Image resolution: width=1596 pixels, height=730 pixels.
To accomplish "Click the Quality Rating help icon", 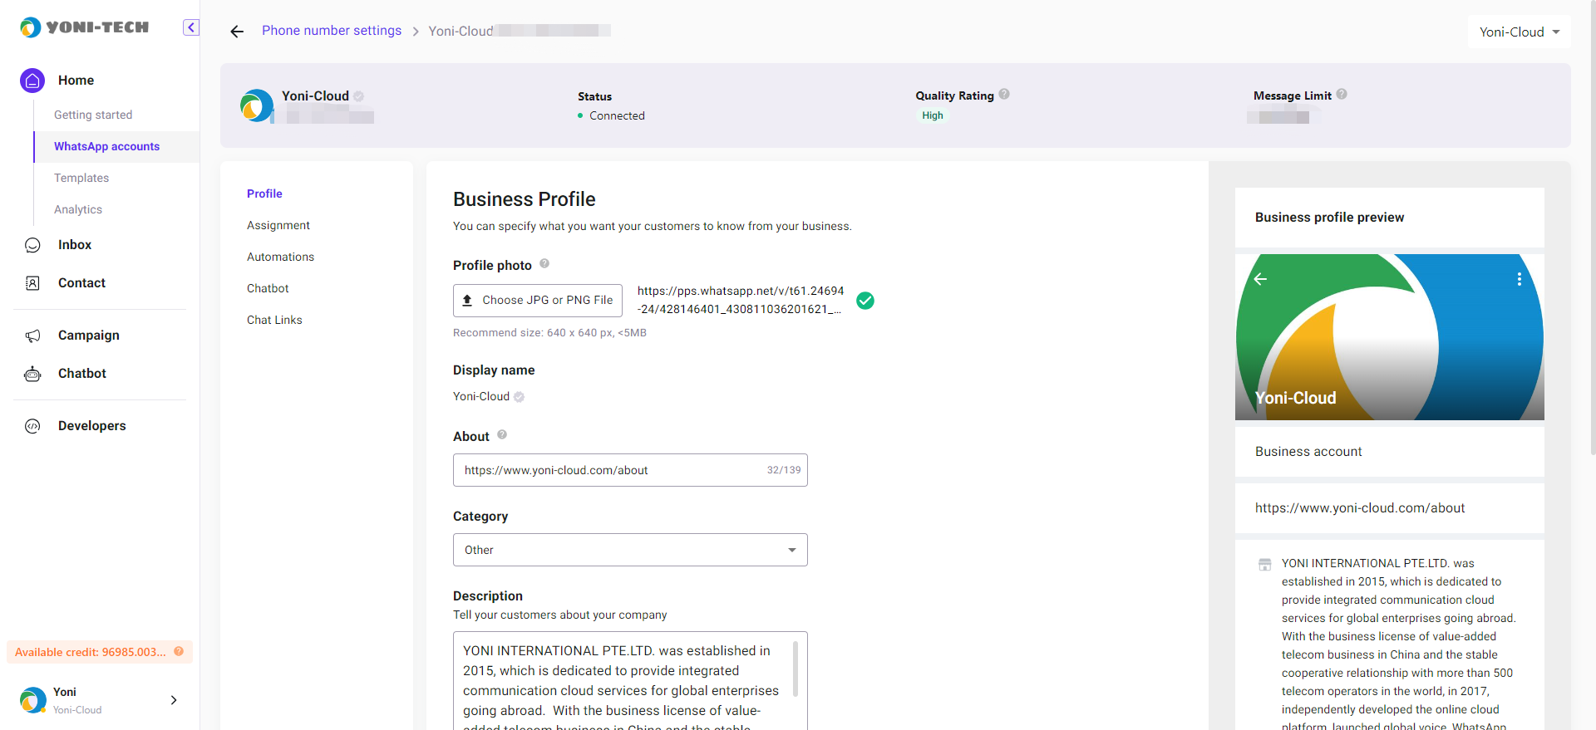I will 1004,95.
